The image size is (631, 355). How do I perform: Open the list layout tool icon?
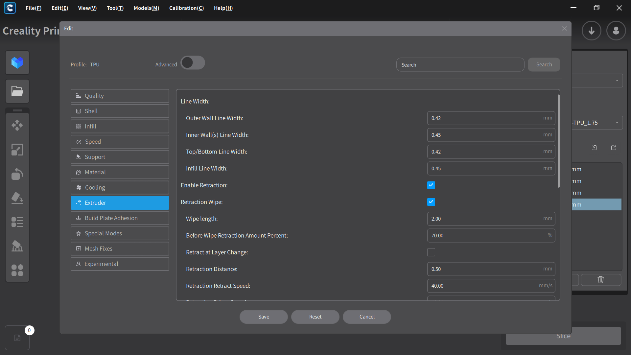(17, 222)
